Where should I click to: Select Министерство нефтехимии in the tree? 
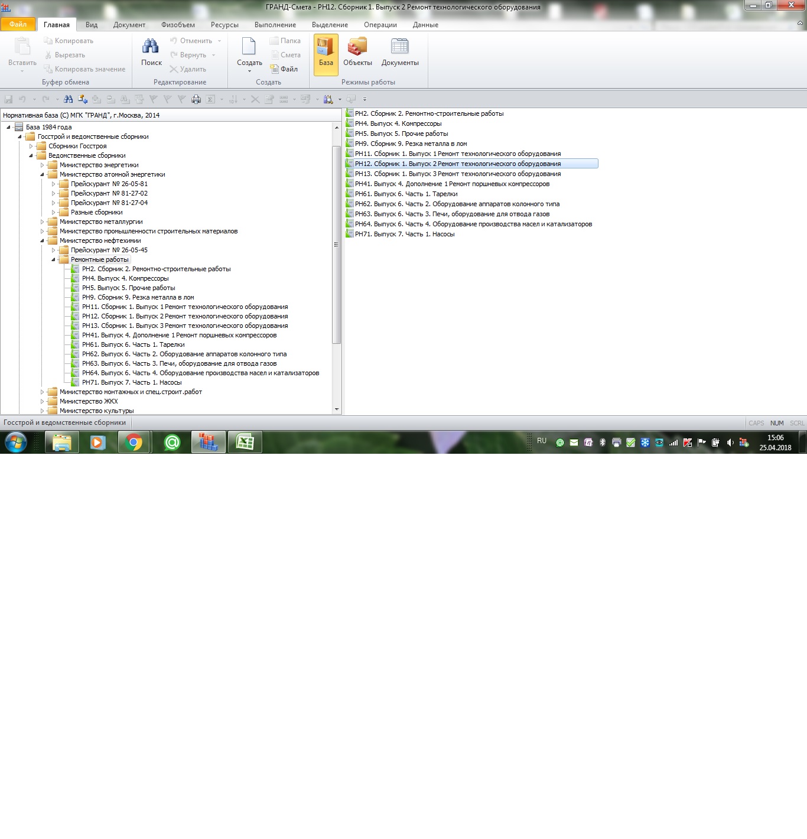pos(100,240)
